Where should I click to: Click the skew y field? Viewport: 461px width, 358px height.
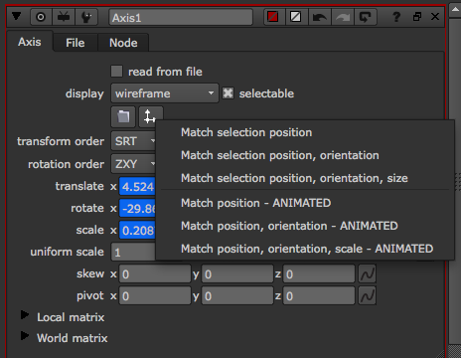pyautogui.click(x=237, y=273)
